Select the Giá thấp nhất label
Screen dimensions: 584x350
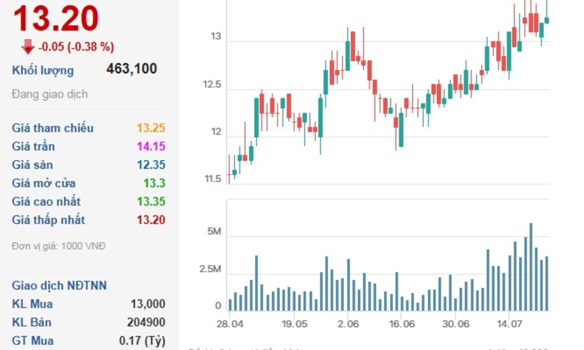coord(48,220)
